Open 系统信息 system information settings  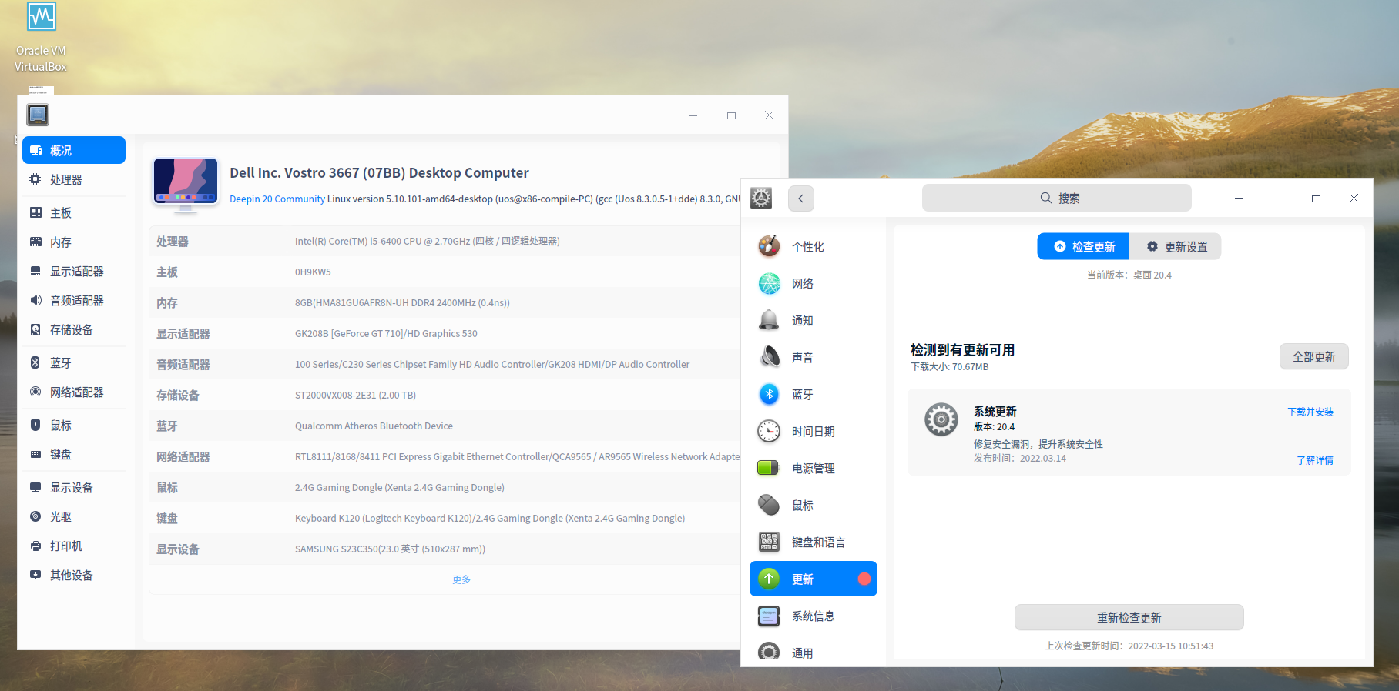coord(814,616)
